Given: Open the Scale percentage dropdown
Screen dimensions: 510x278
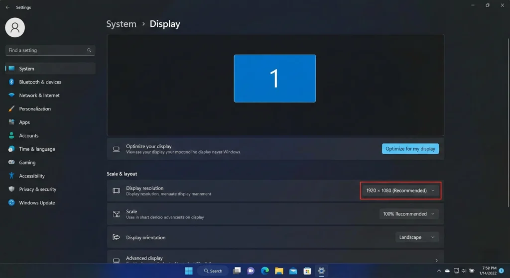Looking at the screenshot, I should 409,214.
